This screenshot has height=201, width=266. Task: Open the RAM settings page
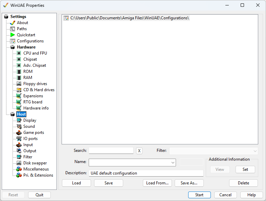tap(28, 78)
